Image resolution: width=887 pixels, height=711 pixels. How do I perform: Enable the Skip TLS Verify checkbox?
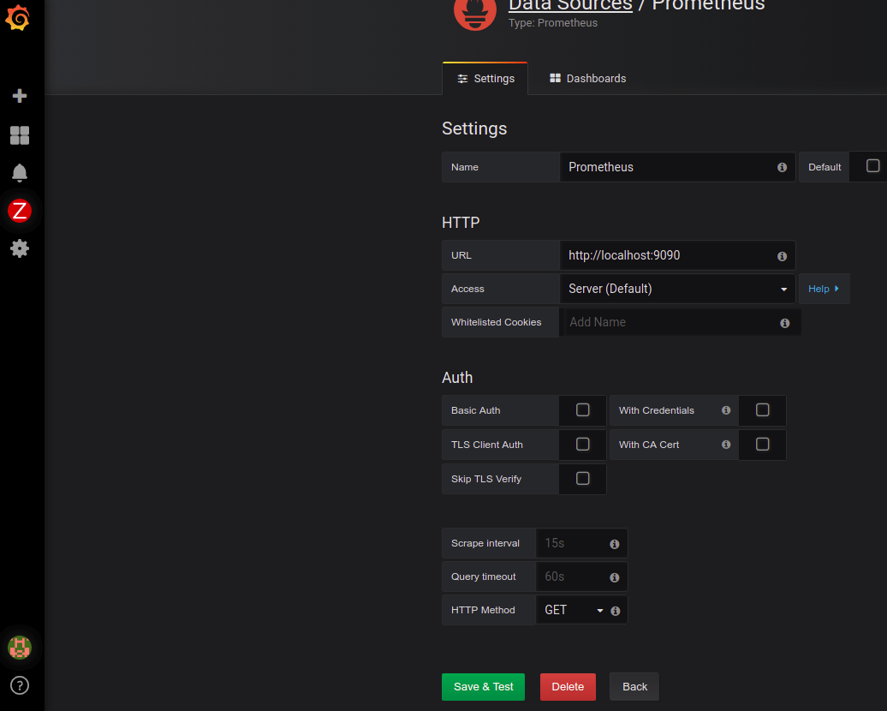coord(583,478)
